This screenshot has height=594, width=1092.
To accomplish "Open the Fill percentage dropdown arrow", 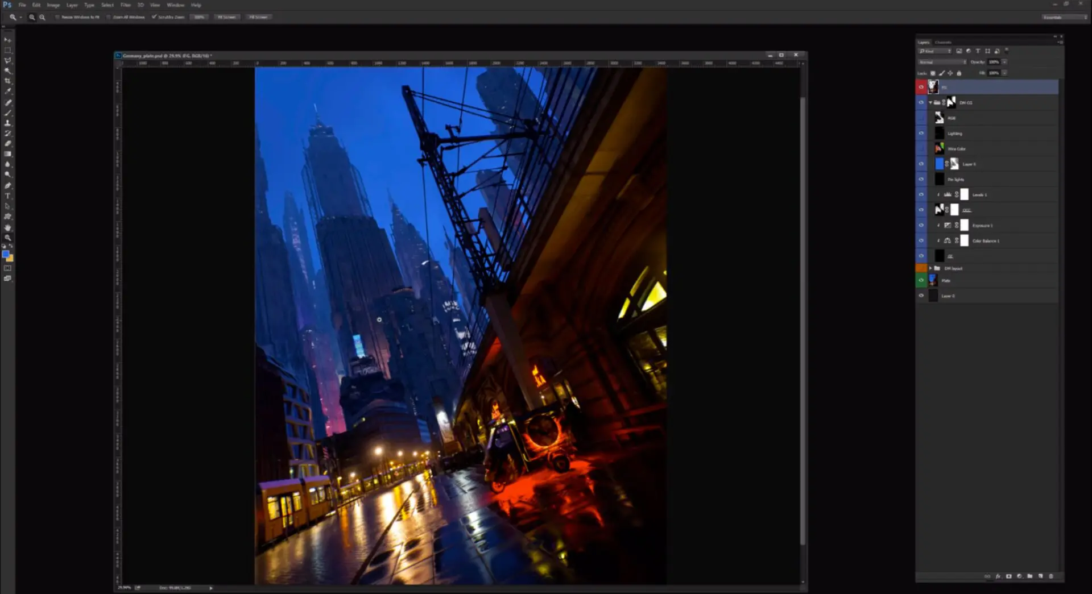I will click(x=1004, y=73).
